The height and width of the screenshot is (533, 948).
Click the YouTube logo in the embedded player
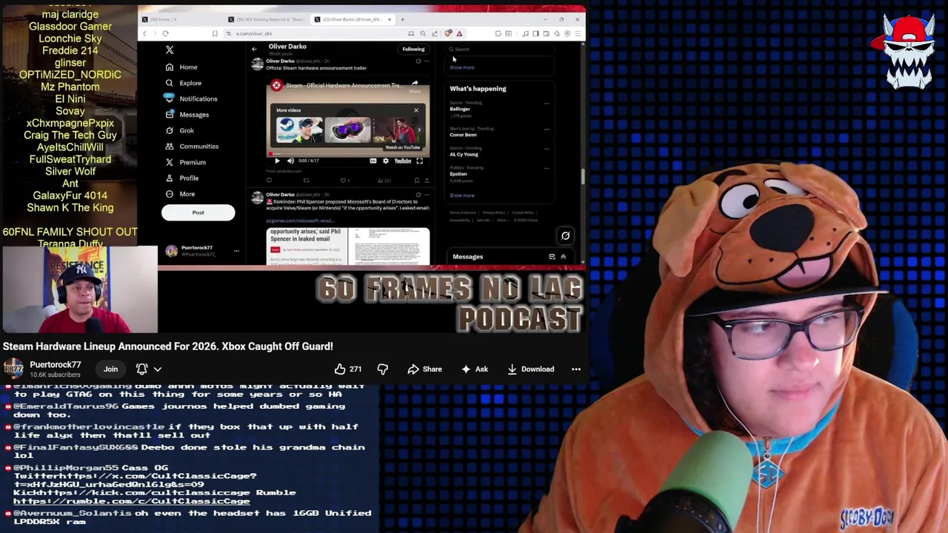click(402, 161)
